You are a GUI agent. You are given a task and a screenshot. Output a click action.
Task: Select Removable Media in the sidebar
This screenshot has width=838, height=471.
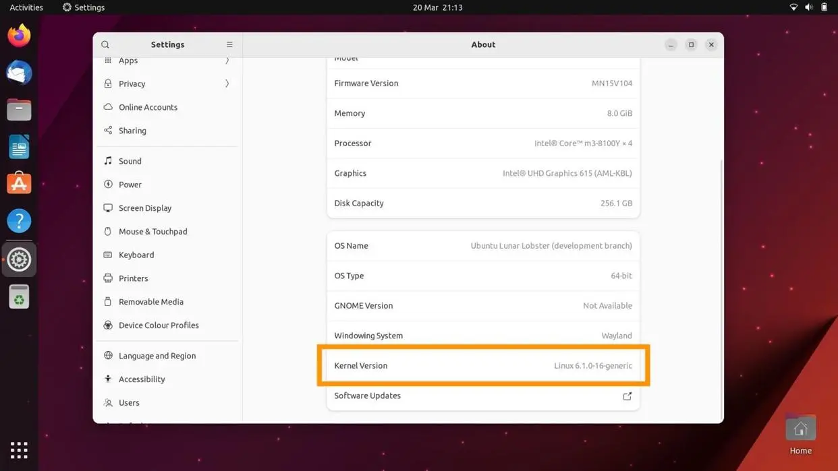(x=167, y=302)
